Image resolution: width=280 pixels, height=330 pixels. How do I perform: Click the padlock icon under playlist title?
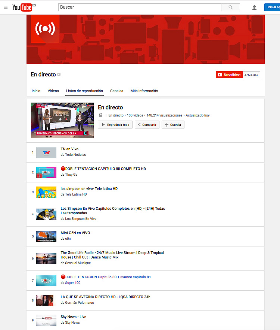click(101, 115)
